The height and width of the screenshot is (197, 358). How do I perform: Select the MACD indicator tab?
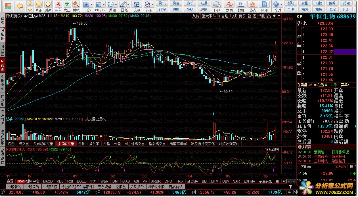[48, 181]
